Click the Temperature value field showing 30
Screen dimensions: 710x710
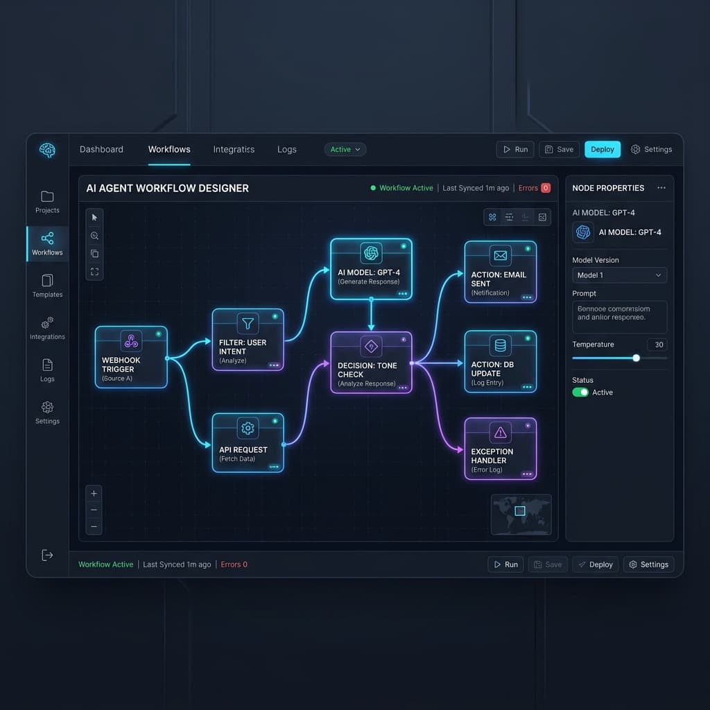tap(657, 345)
